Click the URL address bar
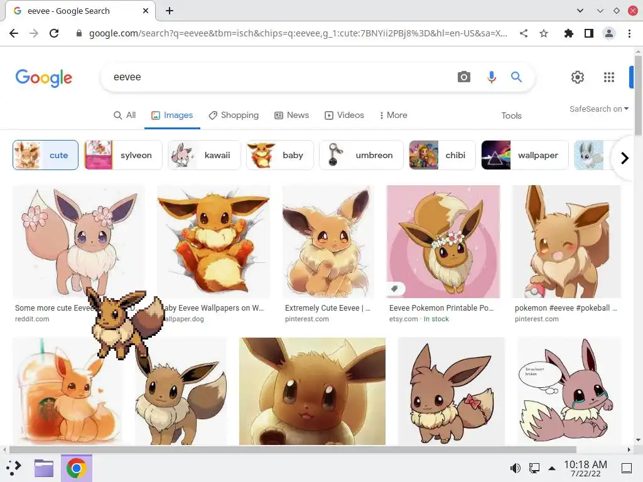 298,33
